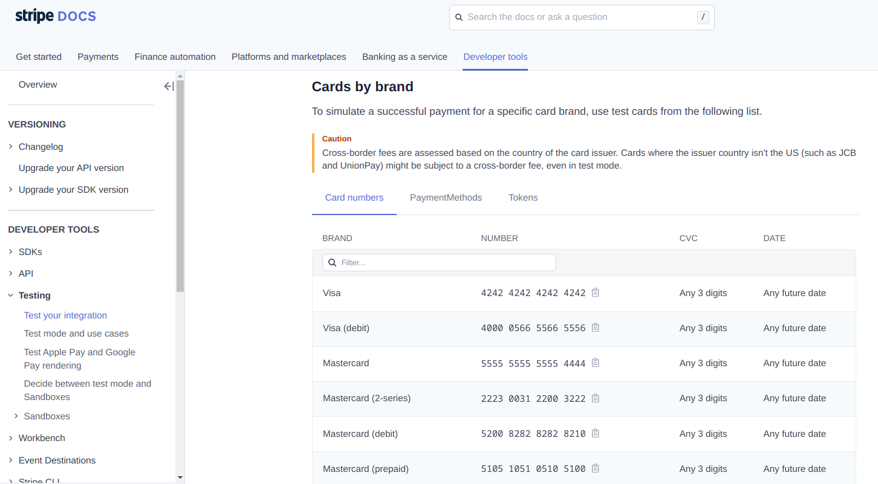878x484 pixels.
Task: Click the DATE column header
Action: pos(775,238)
